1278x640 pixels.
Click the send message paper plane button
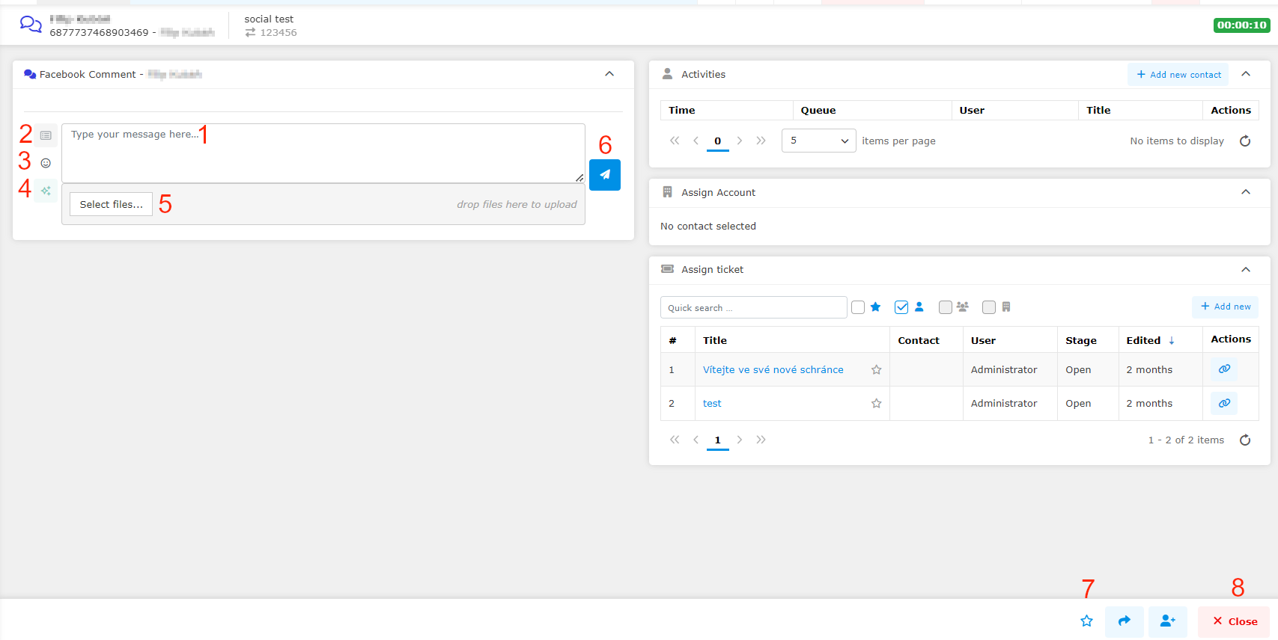(x=604, y=175)
